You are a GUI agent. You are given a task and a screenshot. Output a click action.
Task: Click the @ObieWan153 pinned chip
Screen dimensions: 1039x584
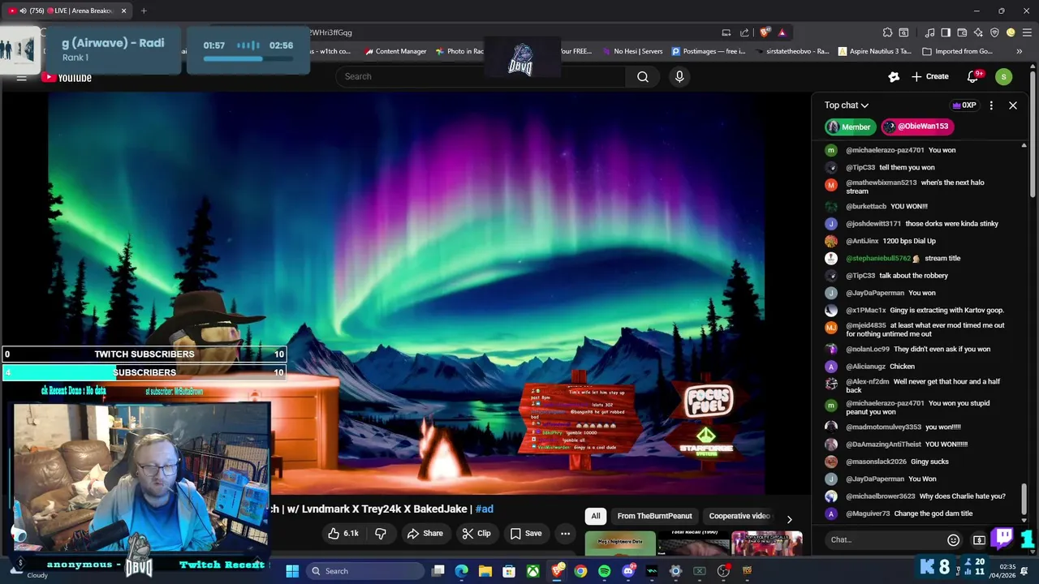916,127
